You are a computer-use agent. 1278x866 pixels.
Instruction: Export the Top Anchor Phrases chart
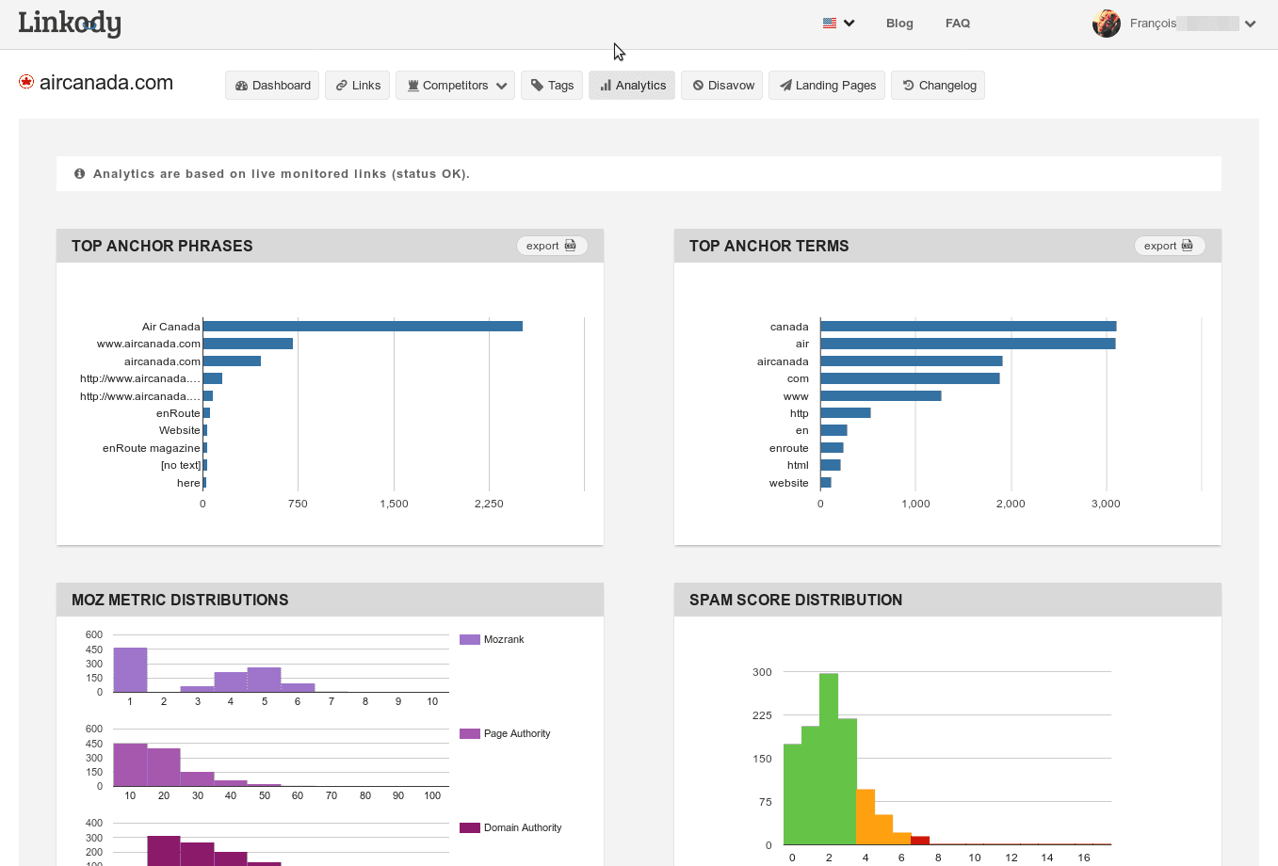[x=552, y=245]
